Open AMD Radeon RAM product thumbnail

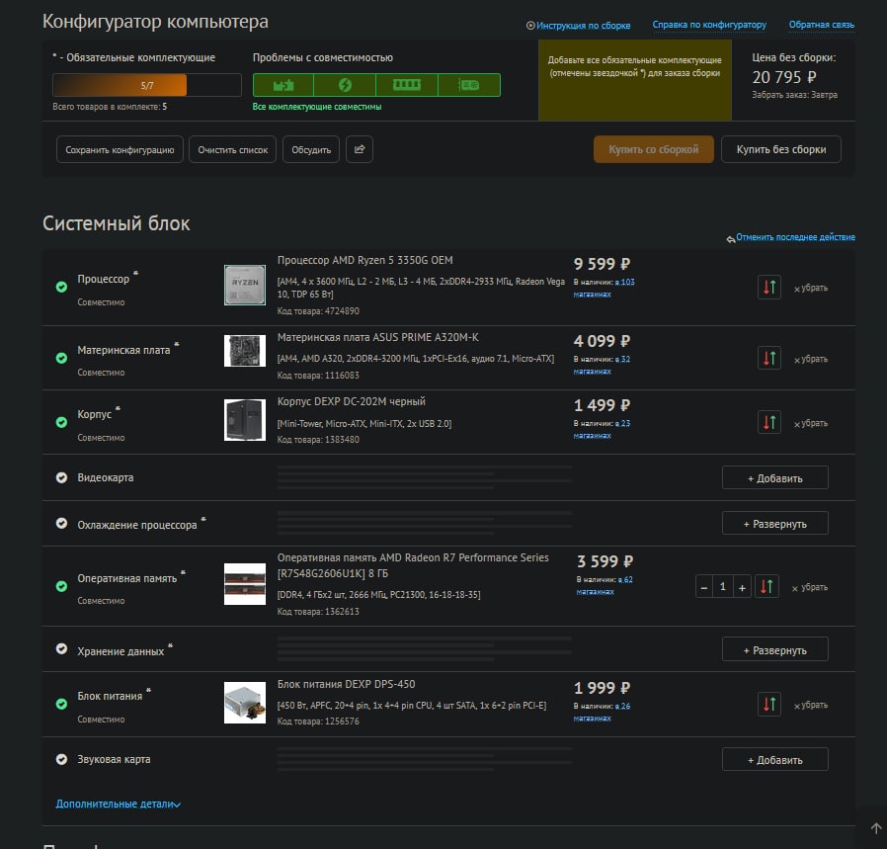245,584
